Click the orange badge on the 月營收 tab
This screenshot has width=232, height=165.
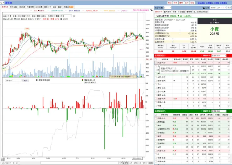(71, 7)
